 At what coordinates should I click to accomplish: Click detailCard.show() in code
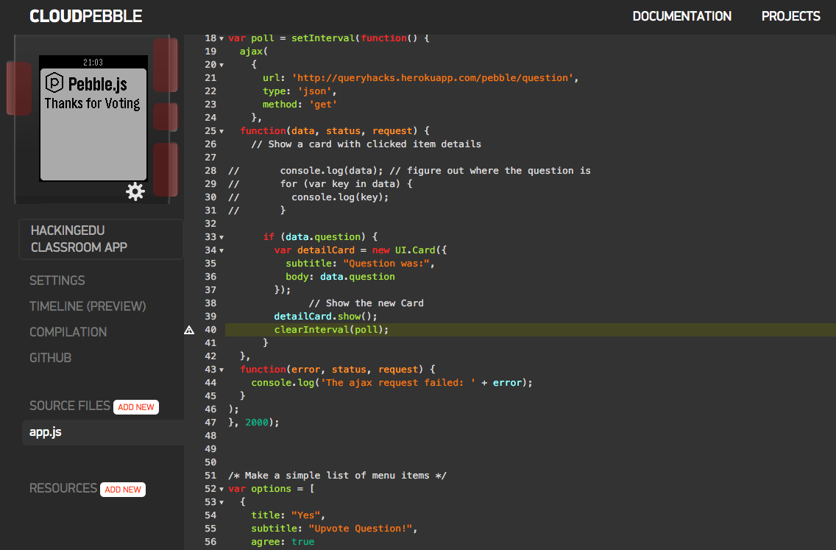[x=326, y=317]
